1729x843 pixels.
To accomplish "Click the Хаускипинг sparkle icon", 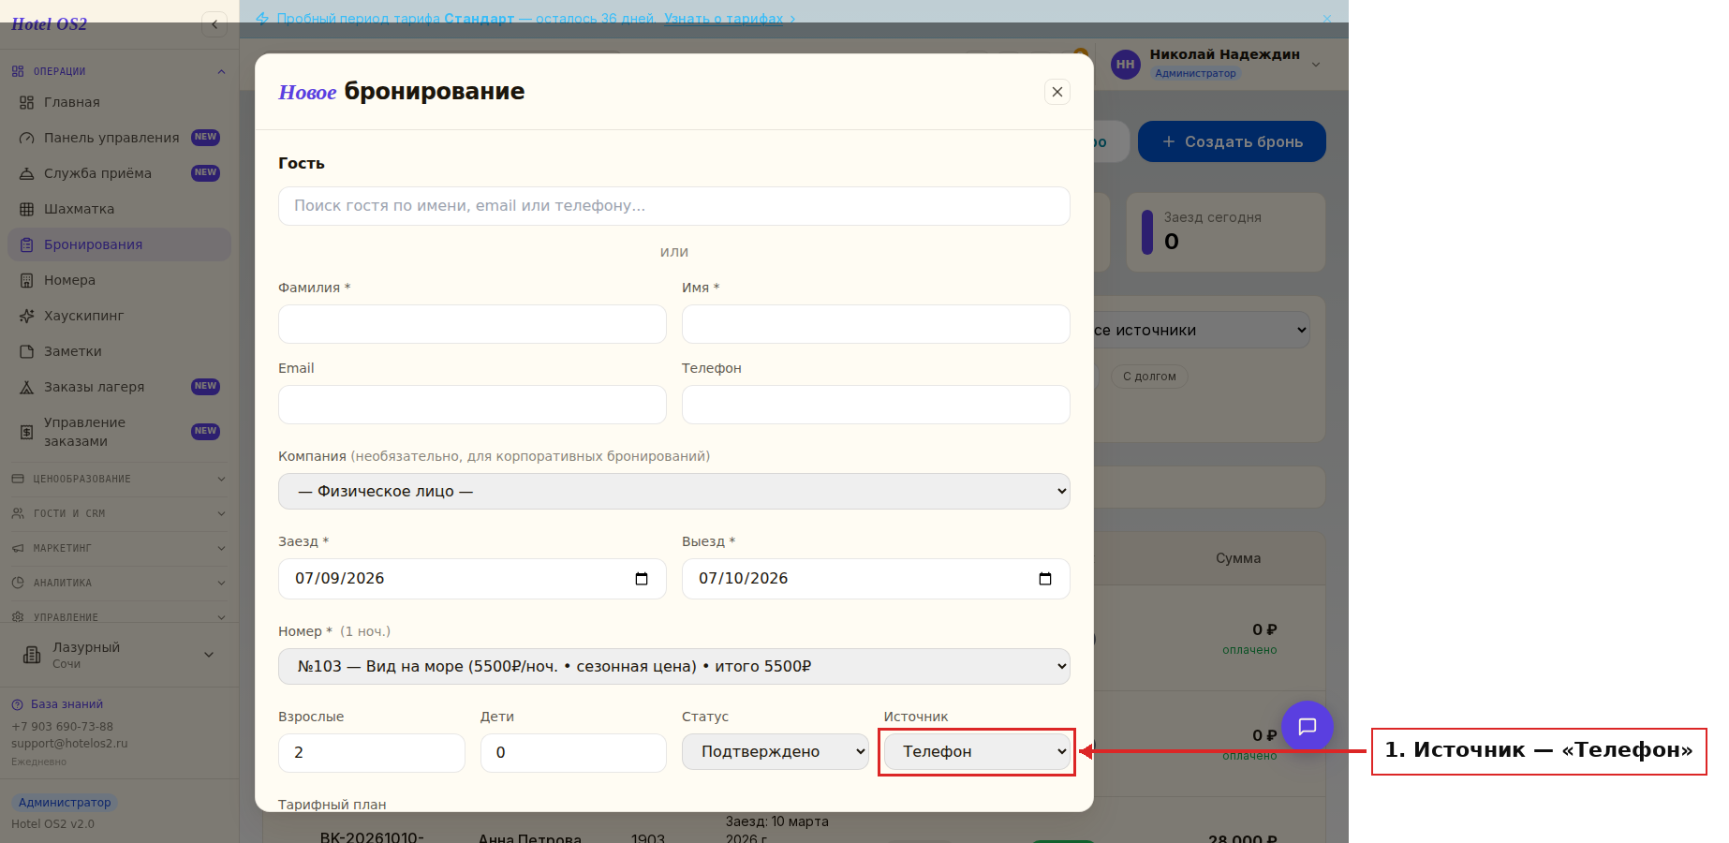I will [26, 316].
